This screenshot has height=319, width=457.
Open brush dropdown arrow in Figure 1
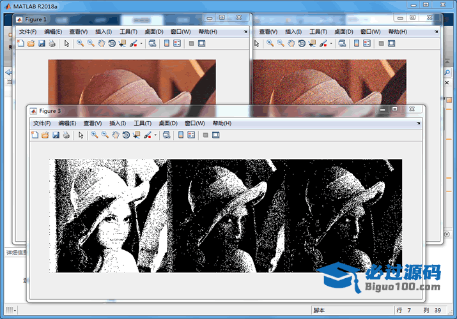click(141, 43)
